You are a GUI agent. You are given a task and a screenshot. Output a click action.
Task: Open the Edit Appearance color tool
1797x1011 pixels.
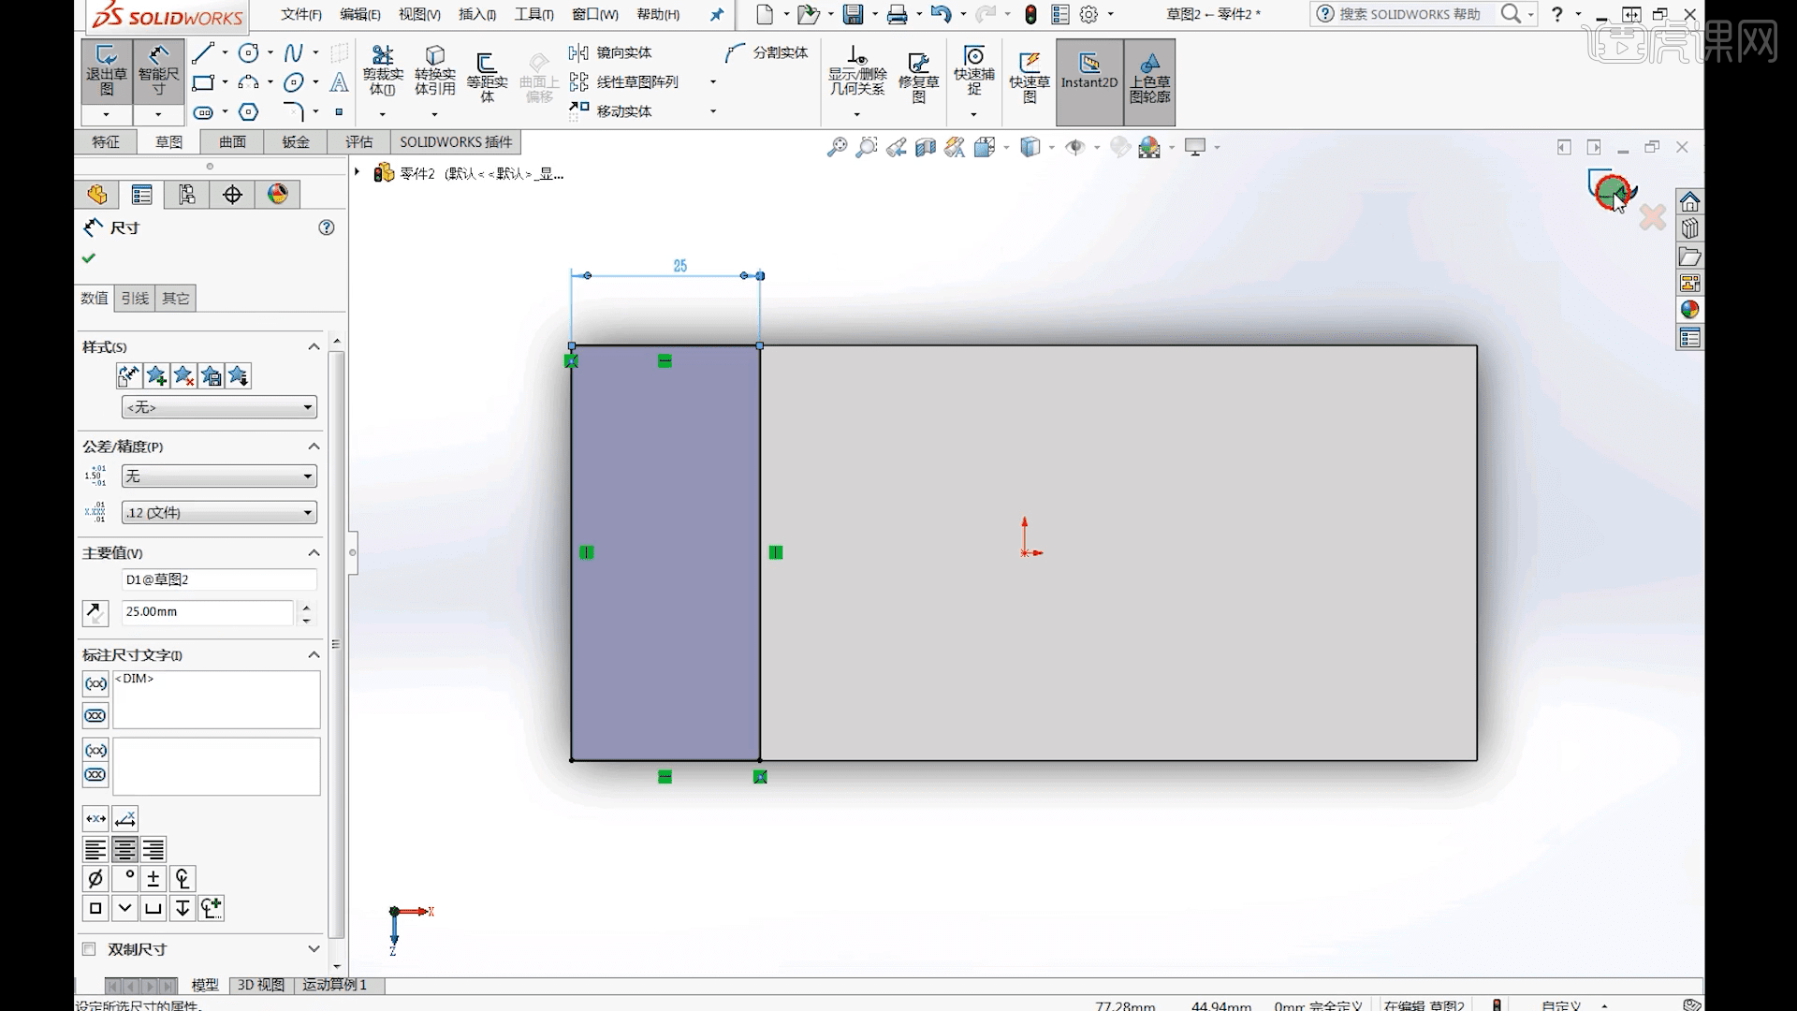(x=1120, y=147)
